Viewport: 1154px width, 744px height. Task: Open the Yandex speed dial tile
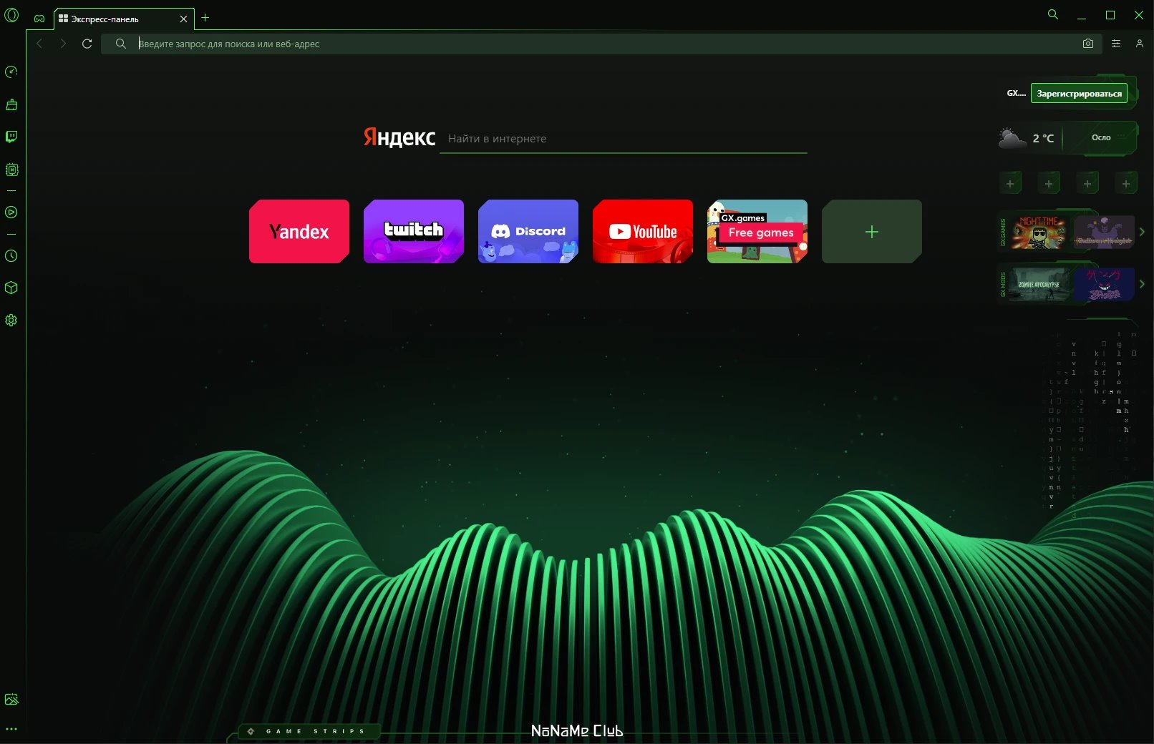click(299, 232)
